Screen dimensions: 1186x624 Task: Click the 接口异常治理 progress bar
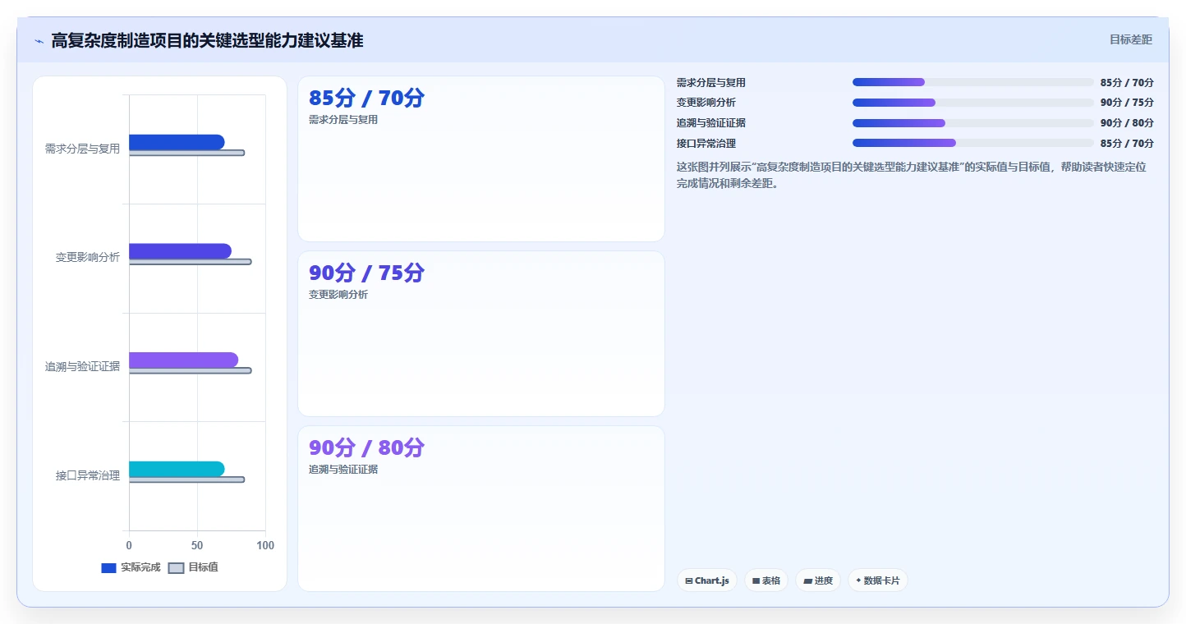(973, 143)
